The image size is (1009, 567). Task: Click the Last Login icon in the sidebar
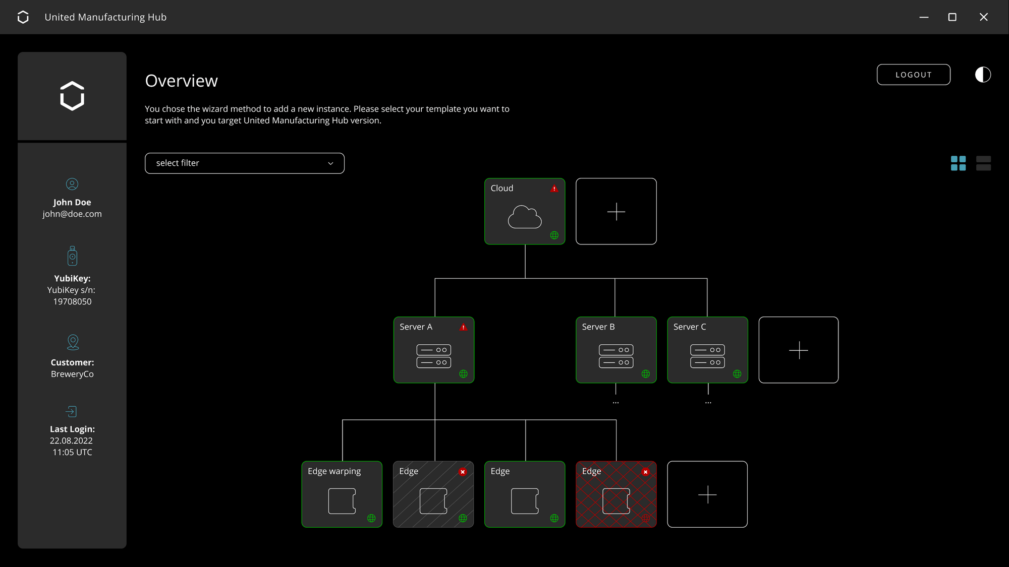point(72,411)
